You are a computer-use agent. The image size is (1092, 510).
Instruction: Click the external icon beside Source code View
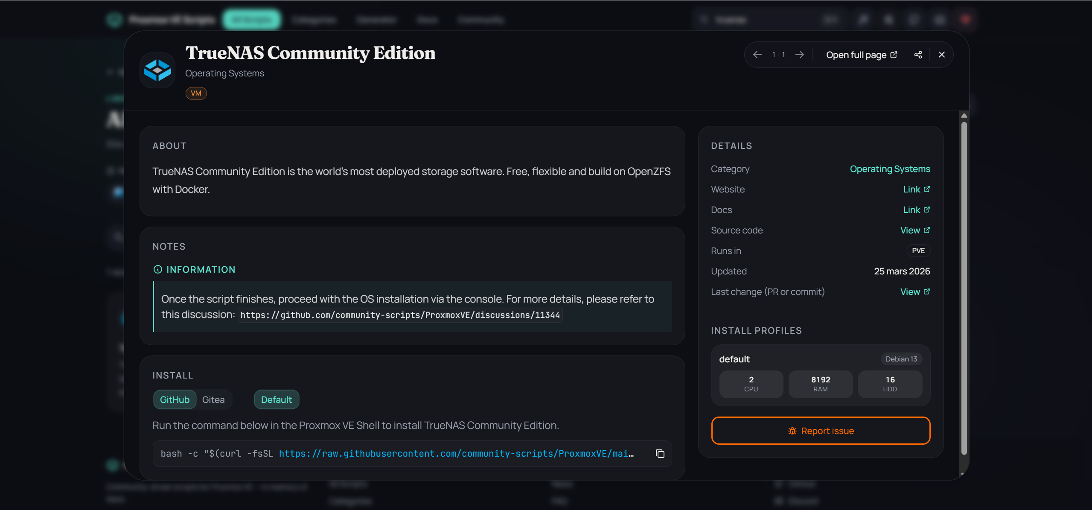[927, 230]
